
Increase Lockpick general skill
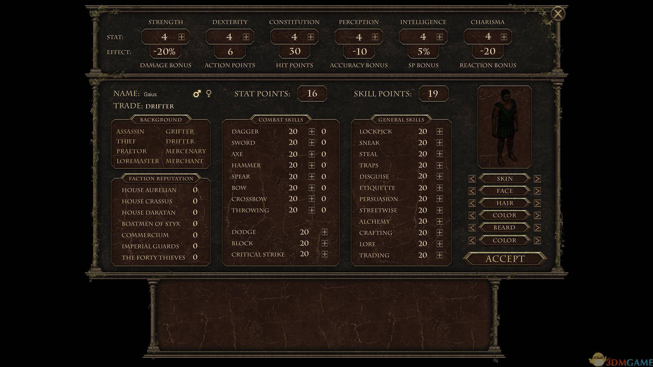coord(439,132)
